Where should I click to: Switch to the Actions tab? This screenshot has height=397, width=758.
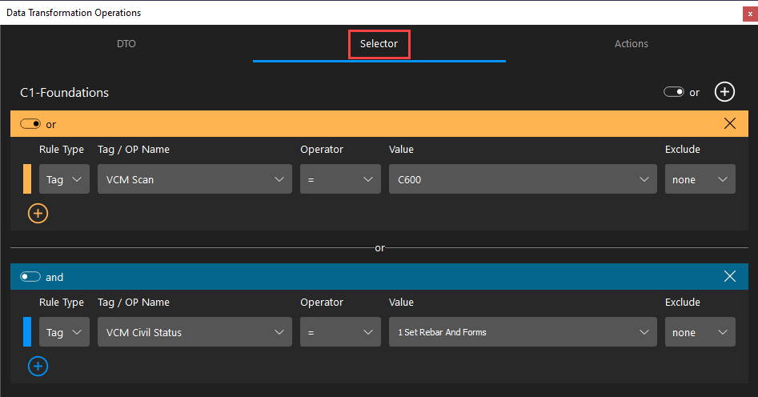pos(631,43)
